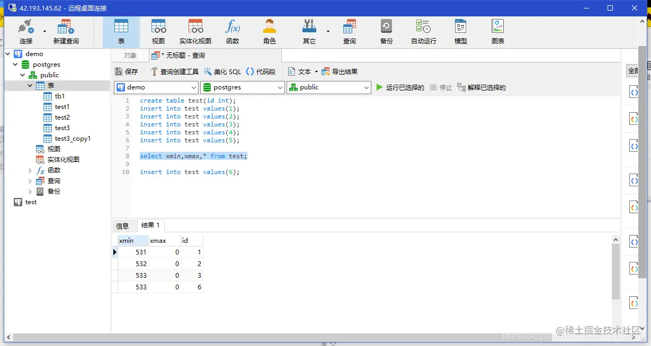
Task: Collapse the public schema node
Action: coord(23,75)
